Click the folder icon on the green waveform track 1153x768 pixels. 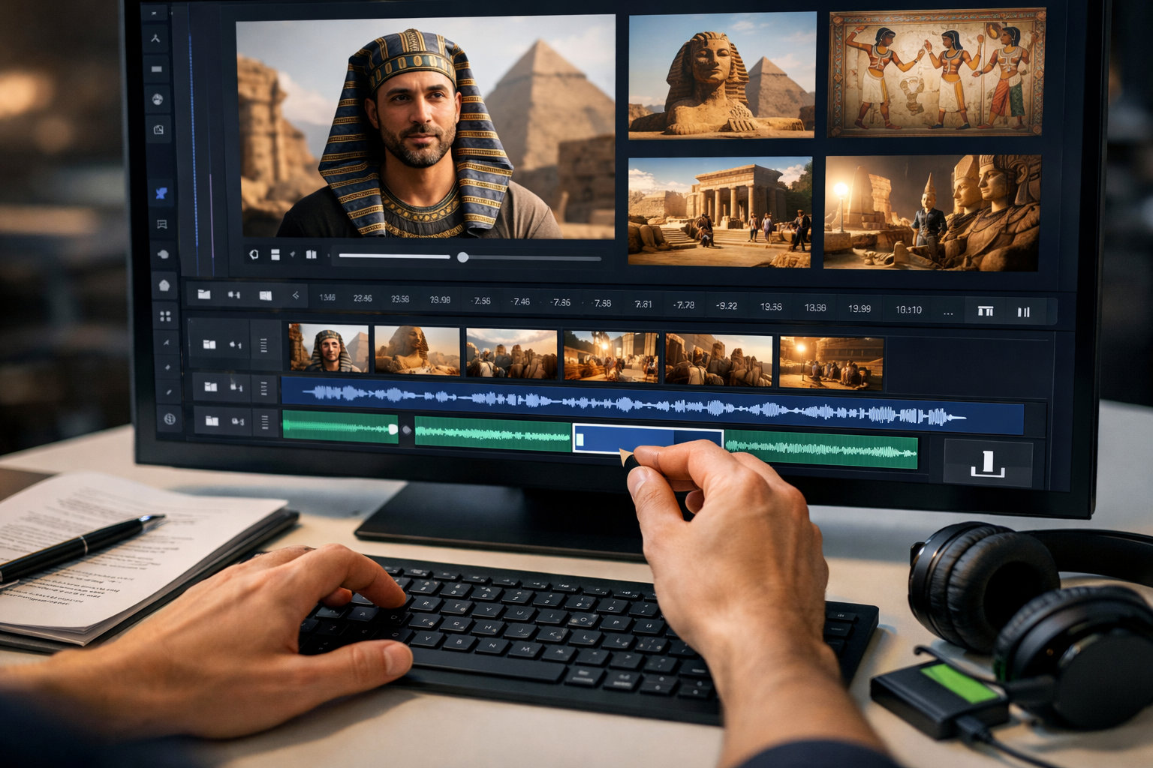212,421
